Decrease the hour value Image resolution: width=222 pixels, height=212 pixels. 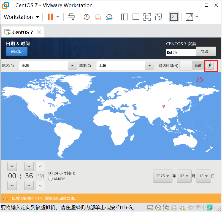[x=12, y=186]
